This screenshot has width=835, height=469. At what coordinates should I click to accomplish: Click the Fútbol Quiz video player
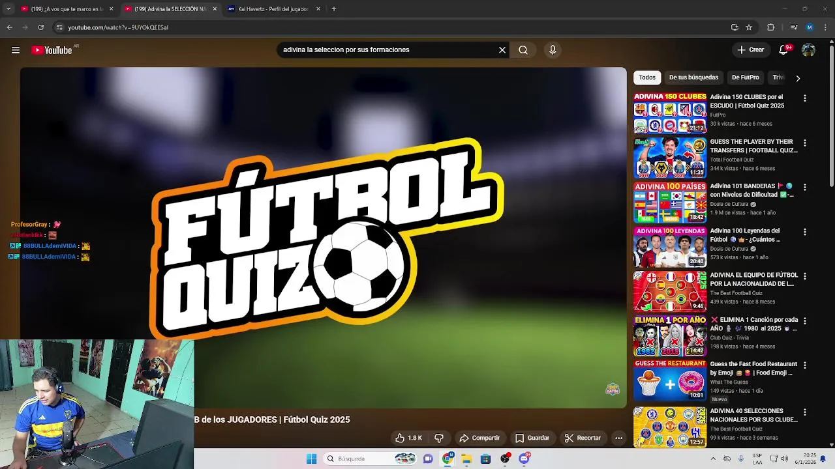coord(323,237)
